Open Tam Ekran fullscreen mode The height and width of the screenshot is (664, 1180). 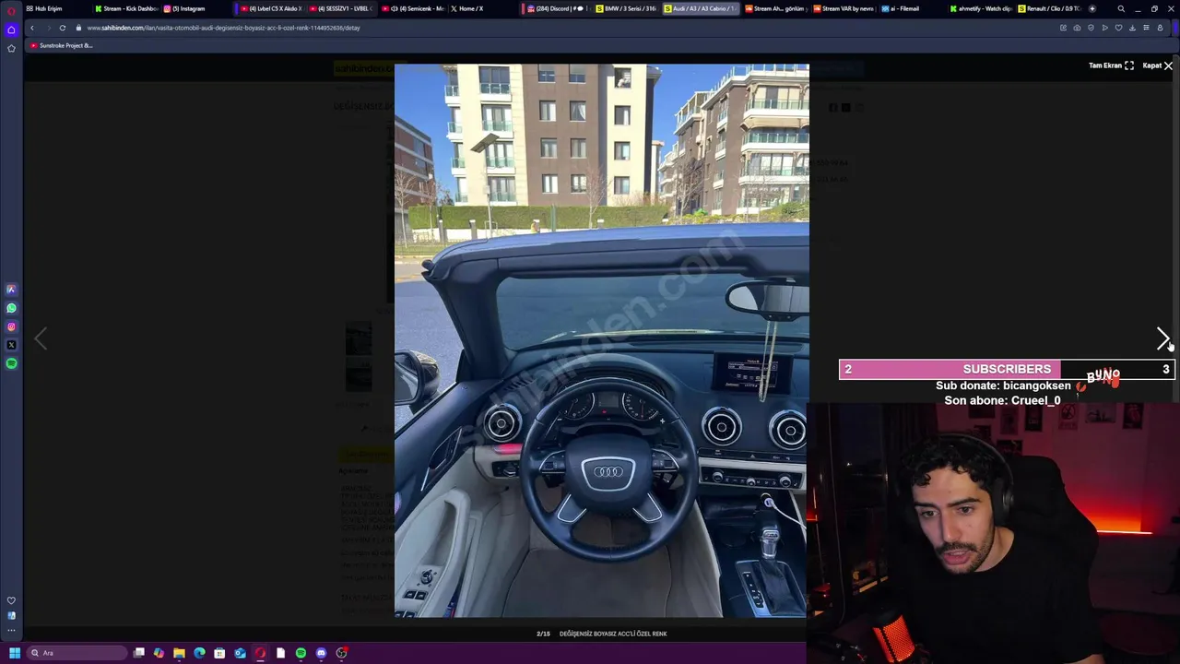tap(1111, 65)
